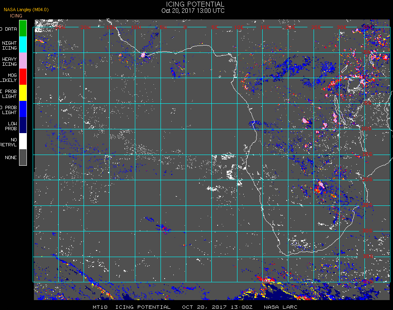This screenshot has height=310, width=393.
Task: Click the 'ICING POTENTIAL' title at top
Action: click(195, 4)
